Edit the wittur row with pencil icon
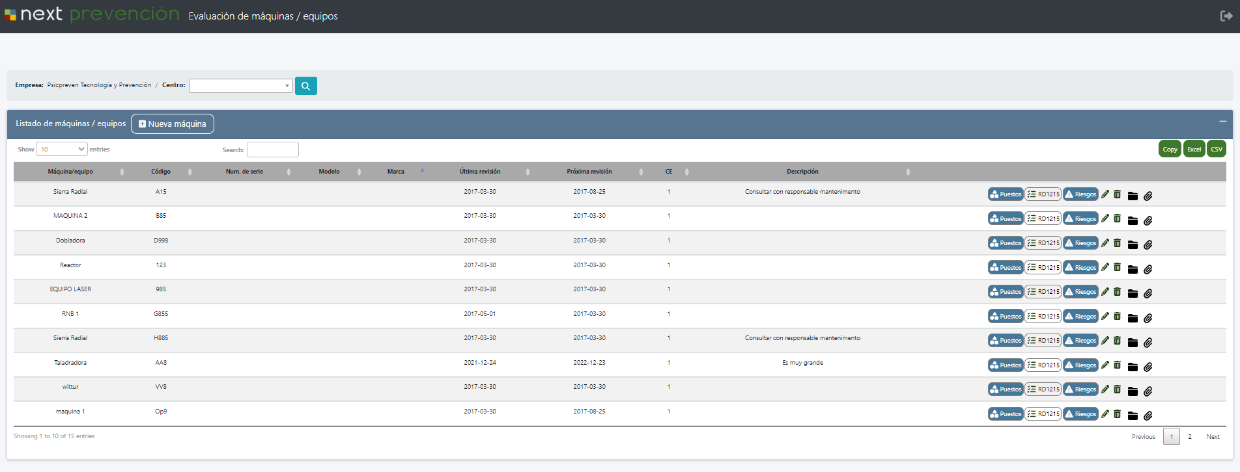This screenshot has width=1240, height=472. pyautogui.click(x=1105, y=389)
